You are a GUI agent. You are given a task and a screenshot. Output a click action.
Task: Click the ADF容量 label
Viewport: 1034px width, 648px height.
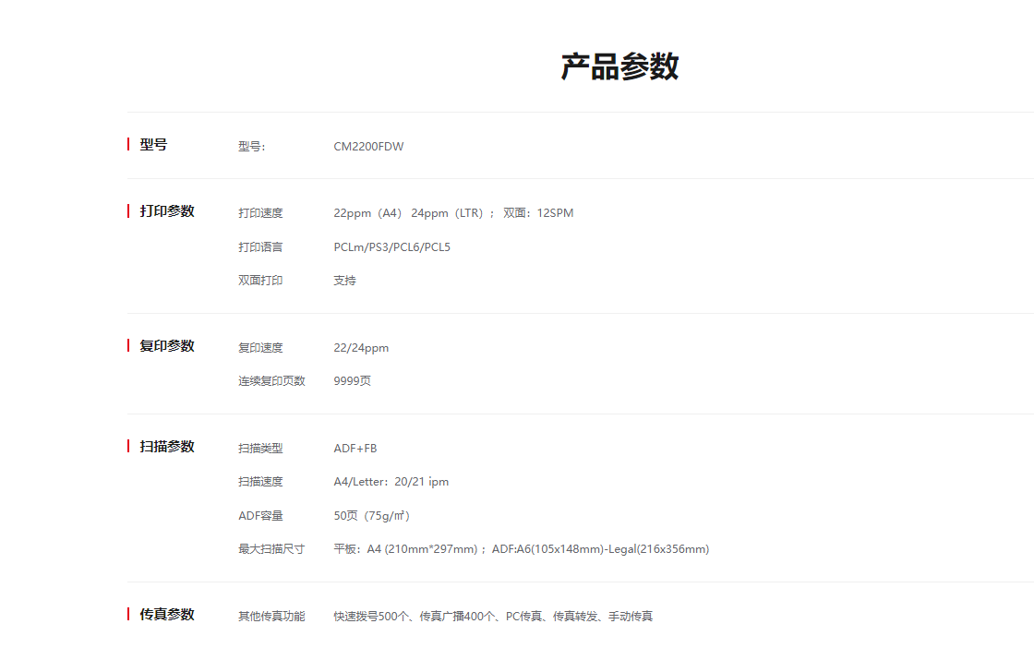(260, 516)
